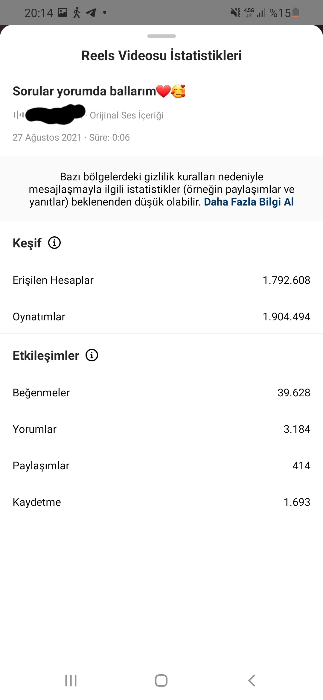Image resolution: width=323 pixels, height=700 pixels.
Task: Tap the info icon beside Etkileşimler
Action: tap(92, 355)
